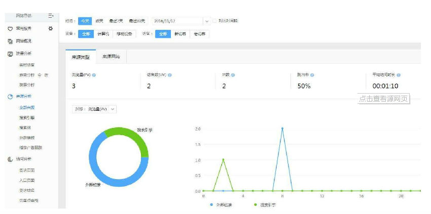
Task: Enable the 对比时间段 checkbox
Action: [214, 21]
